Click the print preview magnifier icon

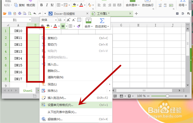(30, 13)
